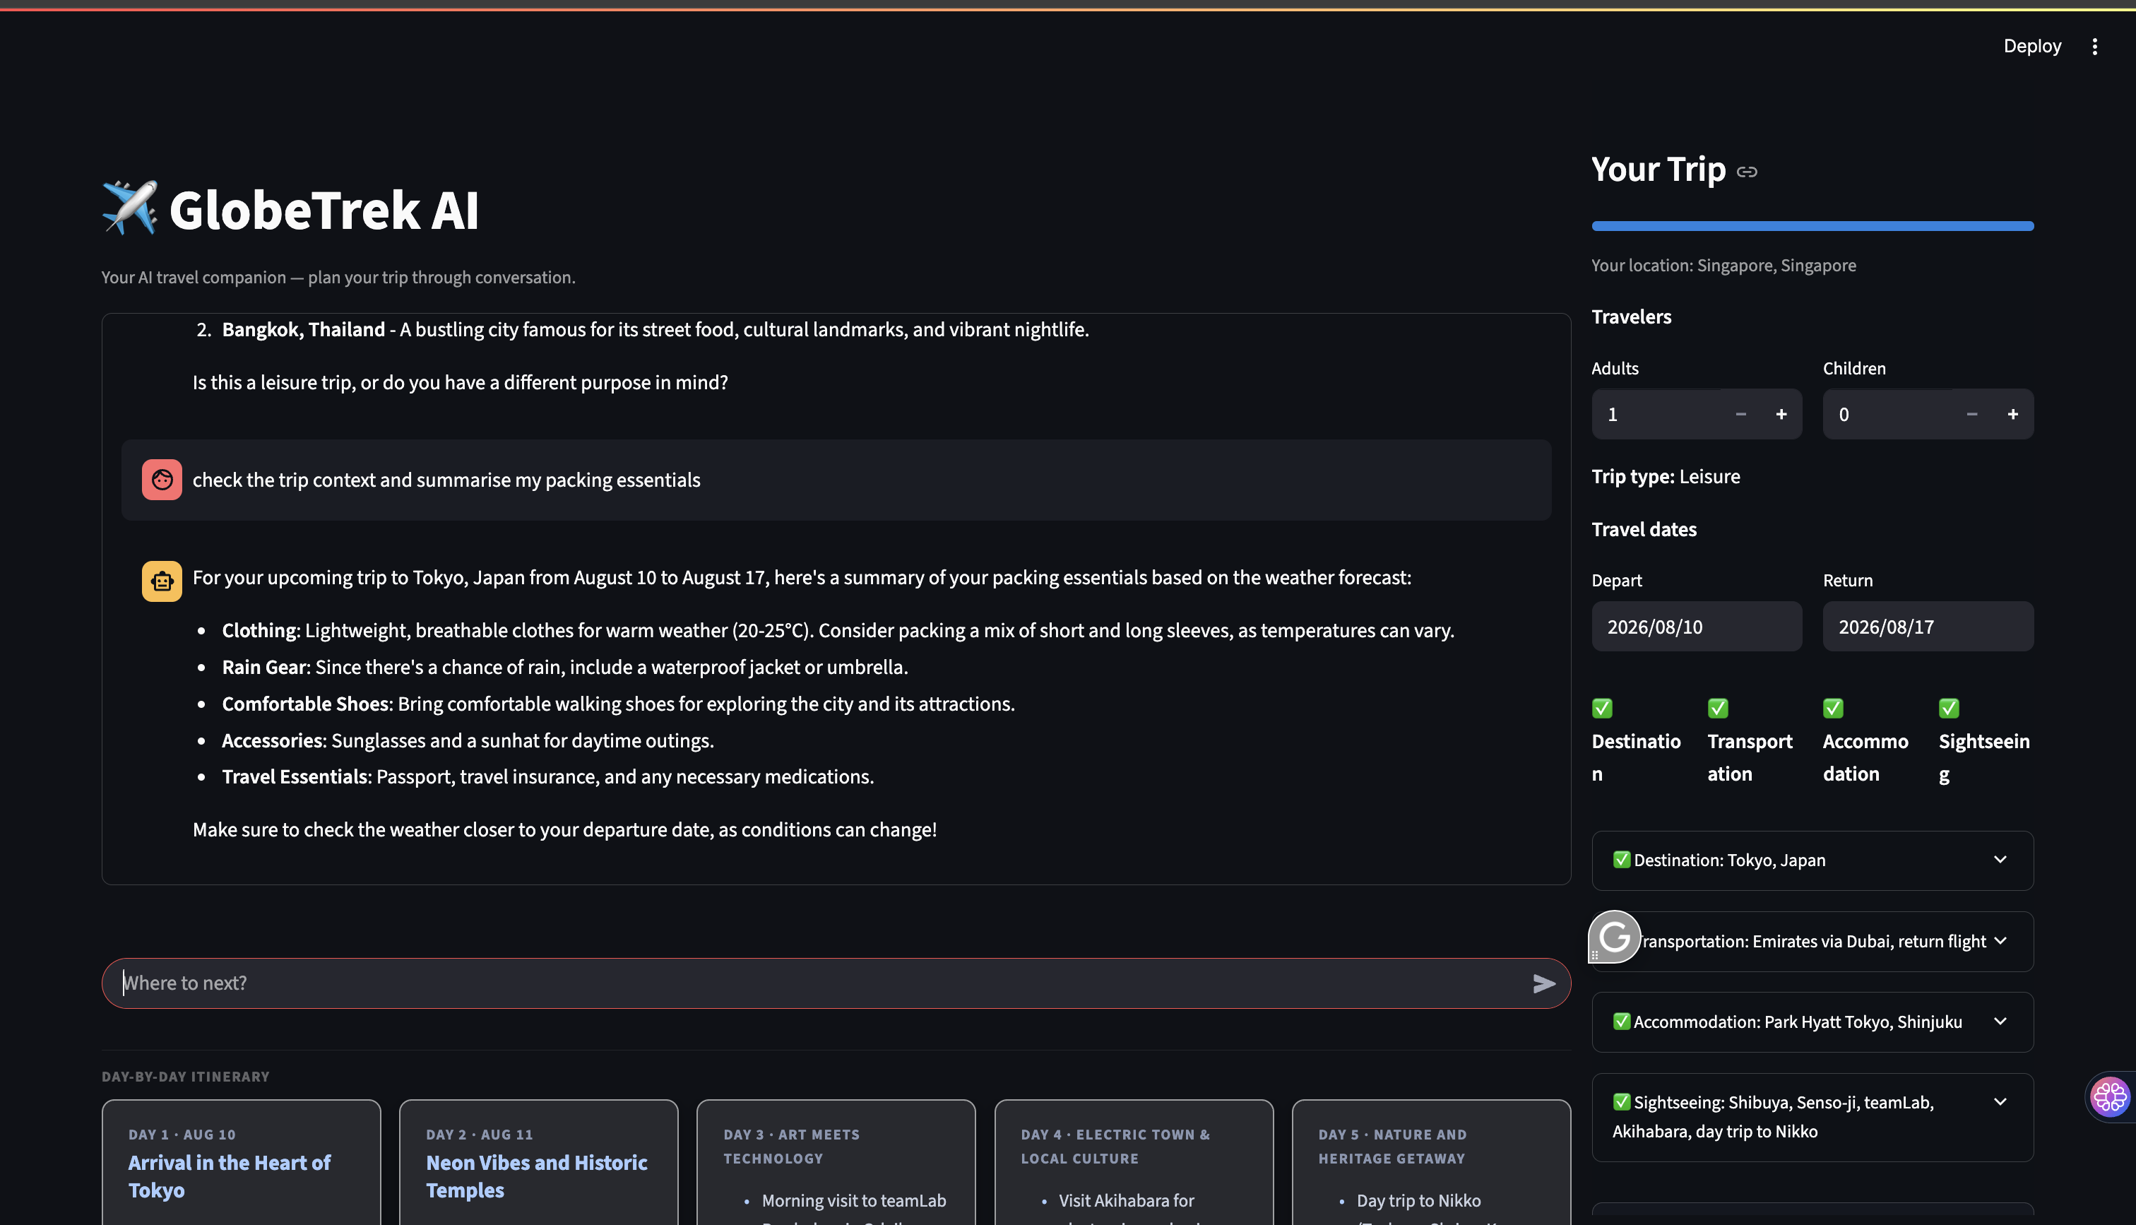Expand the Sightseeing details section

tap(1812, 1116)
